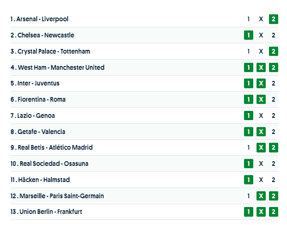Deselect X for Fiorentina - Roma

coord(261,99)
